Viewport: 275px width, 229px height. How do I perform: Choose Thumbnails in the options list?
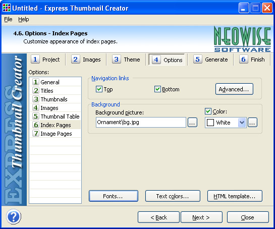point(56,99)
